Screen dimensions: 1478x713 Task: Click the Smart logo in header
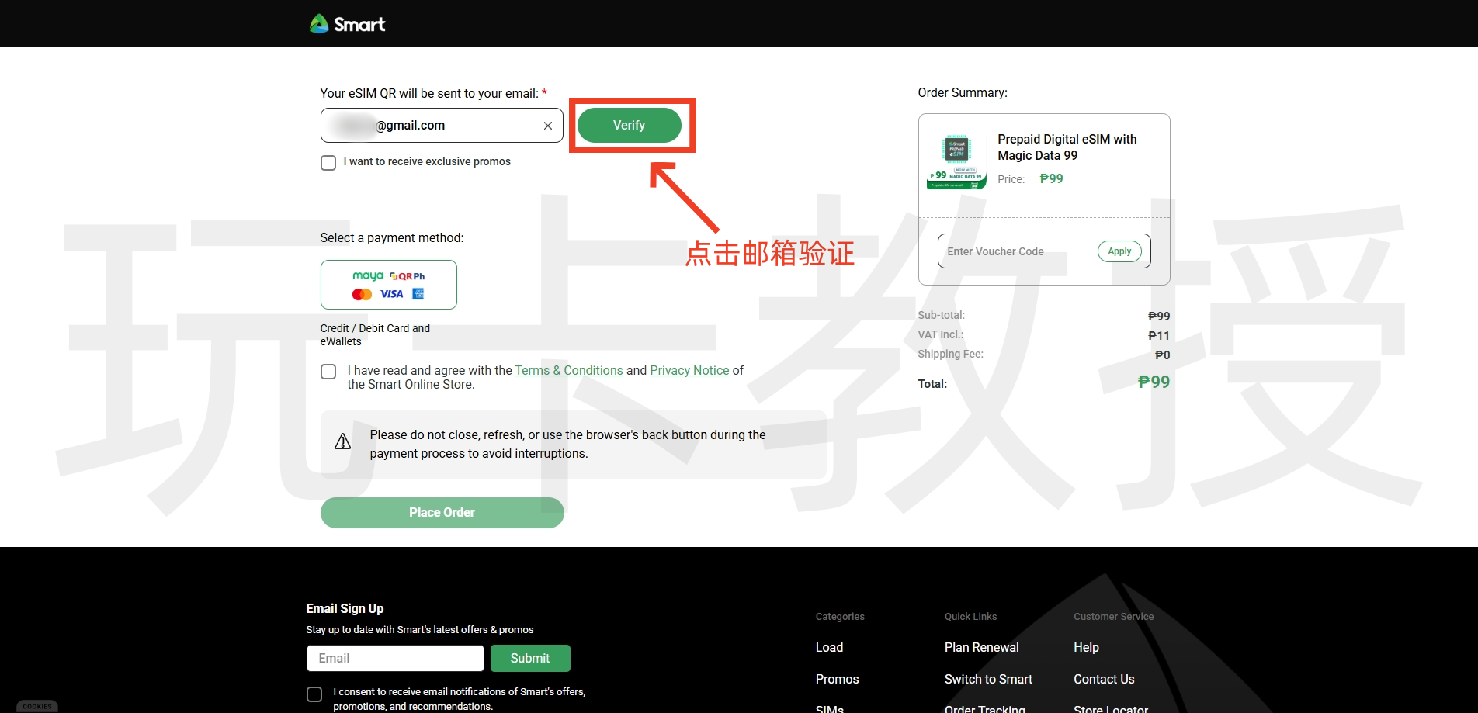click(347, 24)
